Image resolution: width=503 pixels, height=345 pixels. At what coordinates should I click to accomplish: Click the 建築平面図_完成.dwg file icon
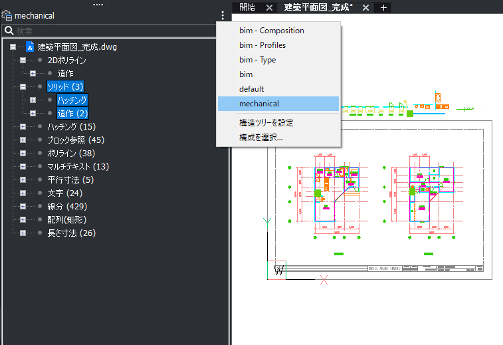coord(30,47)
